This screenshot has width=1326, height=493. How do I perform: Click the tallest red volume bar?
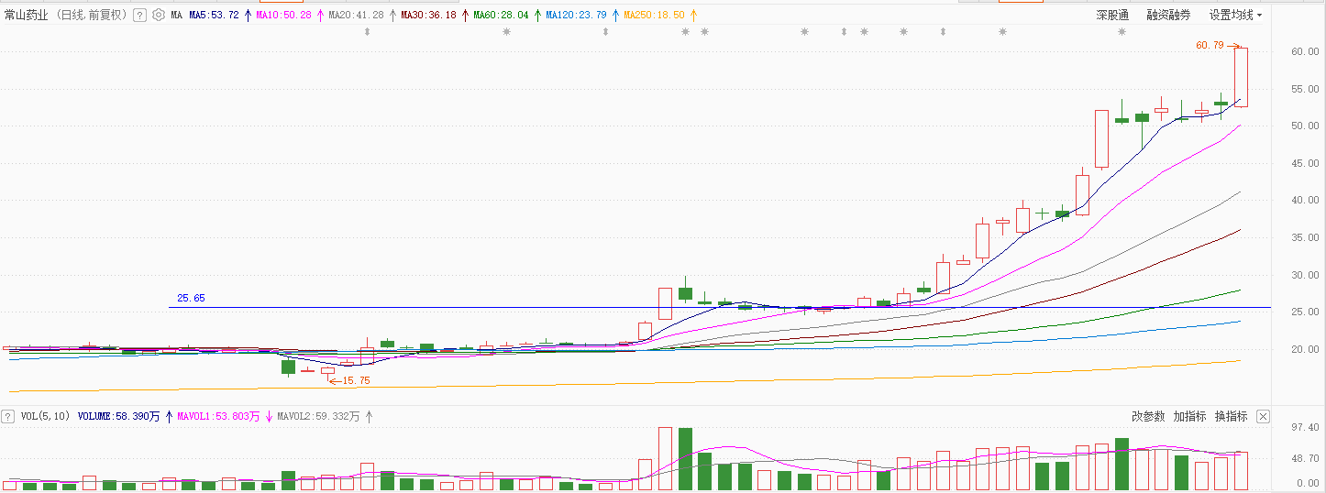pos(665,458)
